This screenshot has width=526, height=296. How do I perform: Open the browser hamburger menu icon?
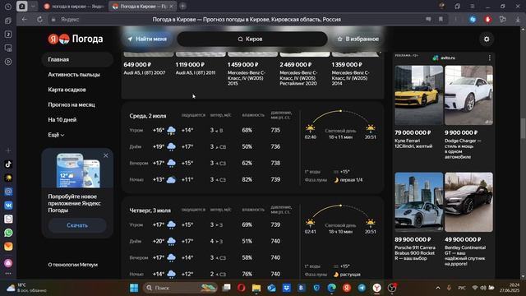point(472,7)
